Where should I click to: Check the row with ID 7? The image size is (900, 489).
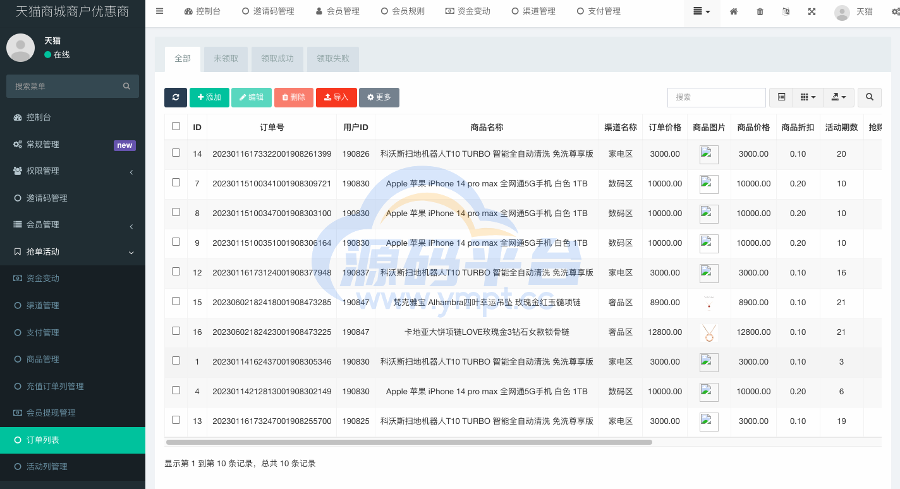(x=176, y=183)
